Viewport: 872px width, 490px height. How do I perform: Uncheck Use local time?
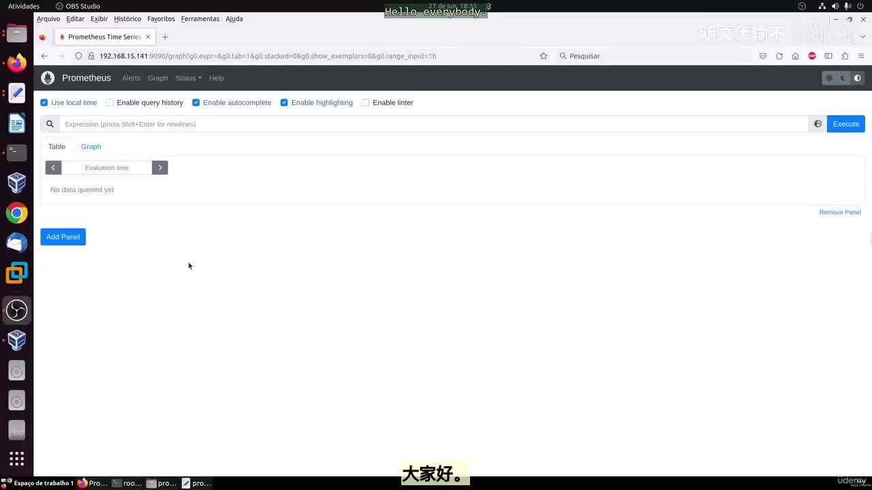[x=44, y=103]
